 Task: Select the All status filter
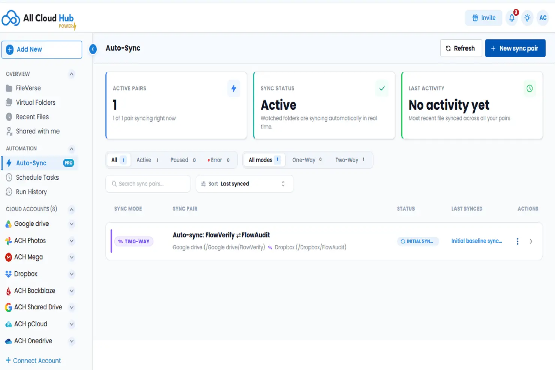point(118,160)
